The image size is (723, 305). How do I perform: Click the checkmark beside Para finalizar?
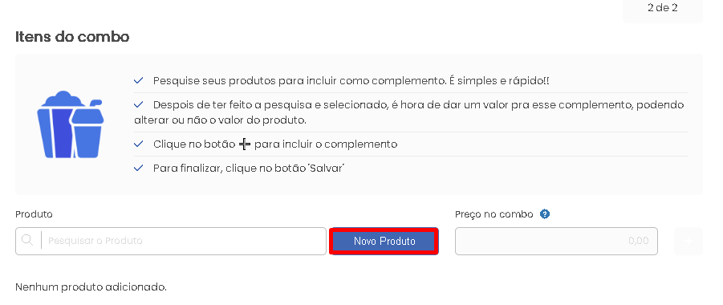point(138,168)
